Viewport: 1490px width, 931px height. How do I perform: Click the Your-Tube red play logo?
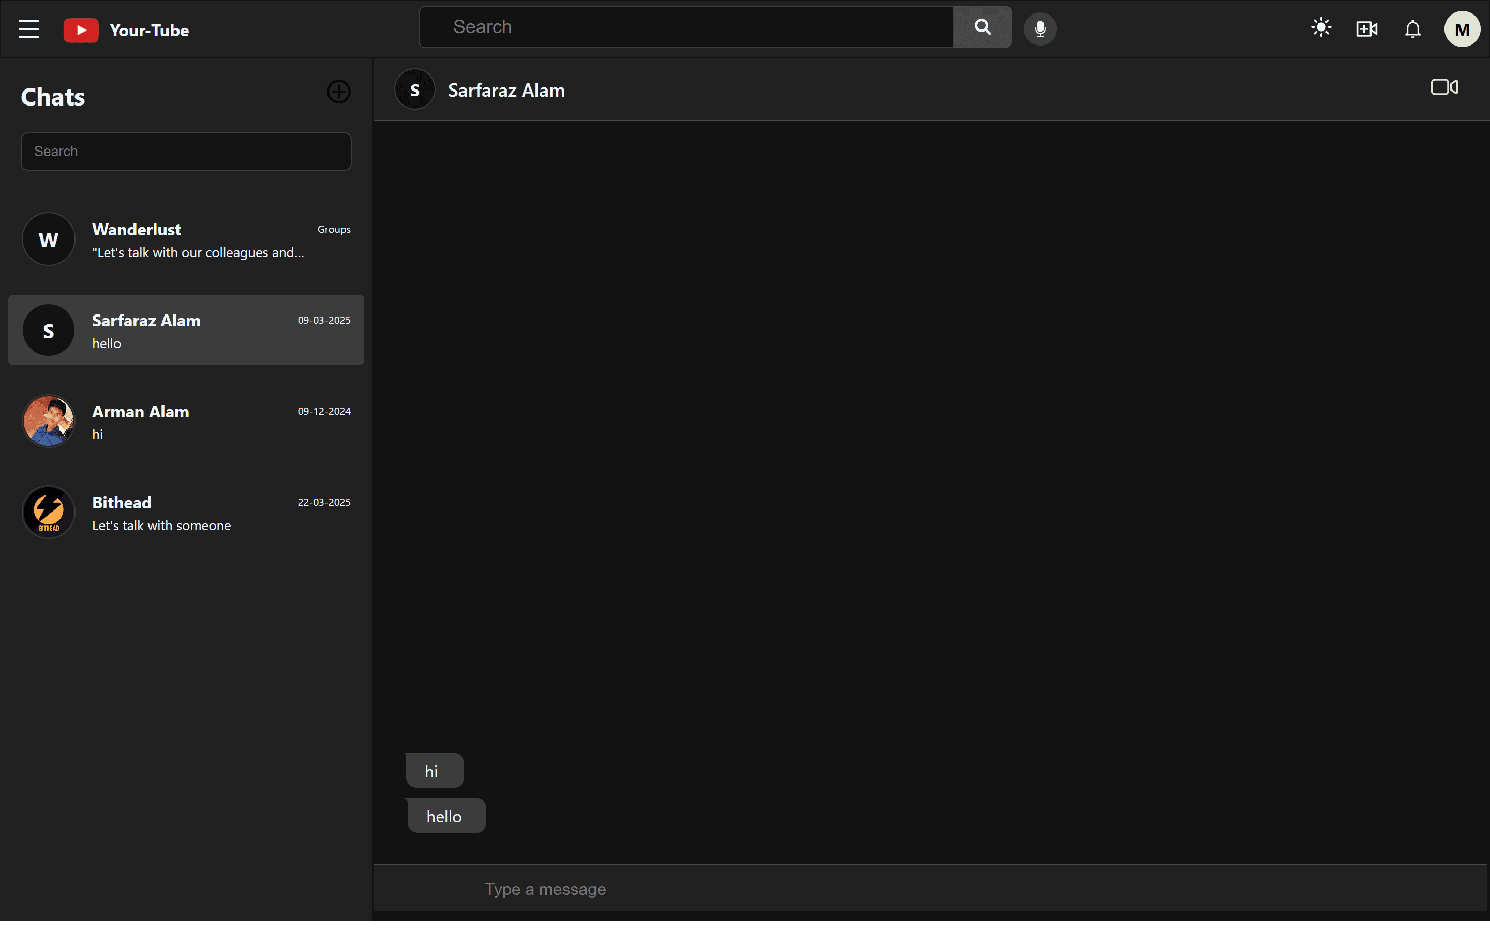pos(81,30)
